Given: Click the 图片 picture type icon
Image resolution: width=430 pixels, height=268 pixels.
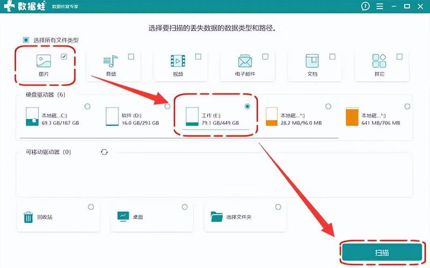Looking at the screenshot, I should [x=43, y=61].
